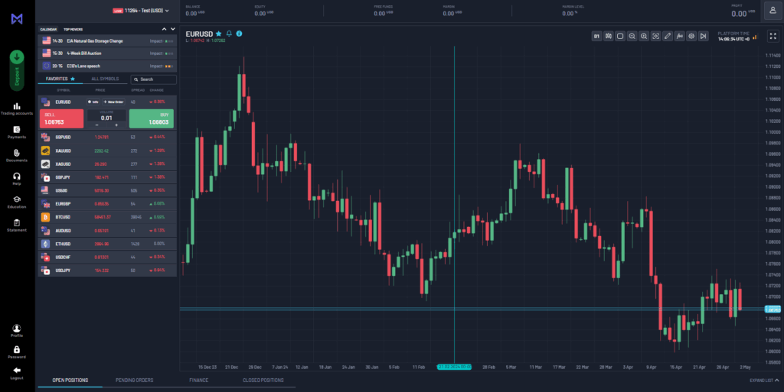The height and width of the screenshot is (392, 784).
Task: Click the zoom out chart icon
Action: pyautogui.click(x=632, y=36)
